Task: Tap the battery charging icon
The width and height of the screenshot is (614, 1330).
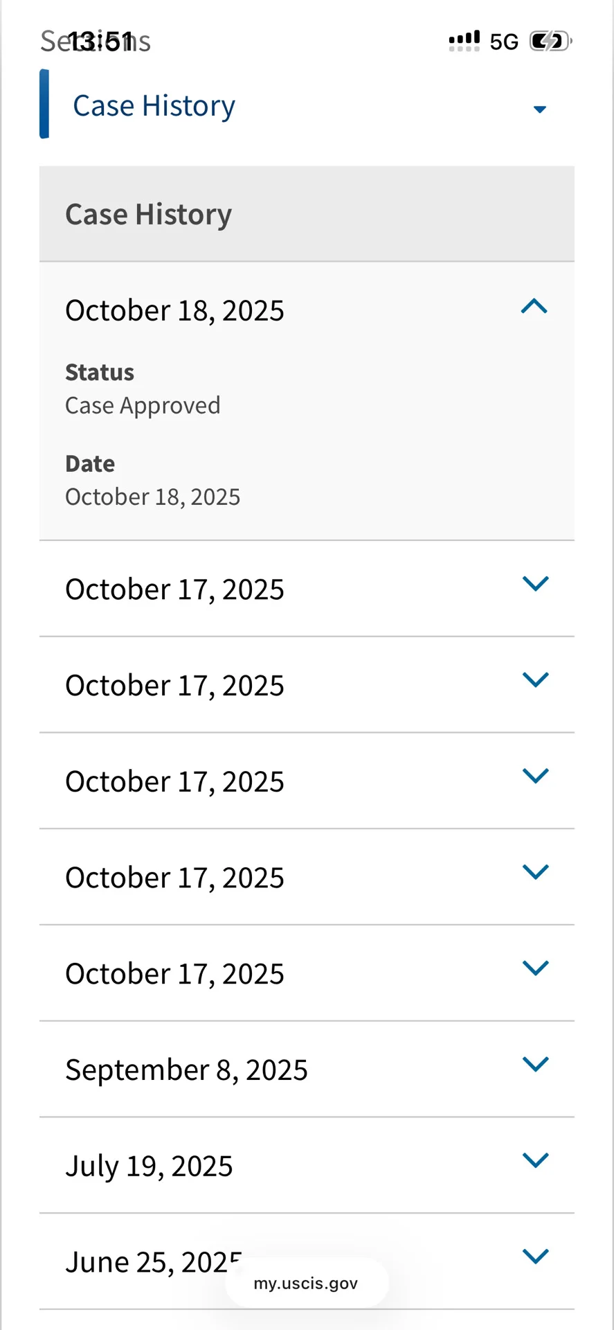Action: (x=550, y=42)
